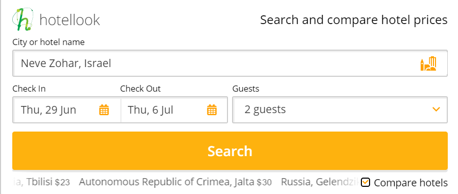The width and height of the screenshot is (458, 194).
Task: Open the Check In calendar icon
Action: (104, 110)
